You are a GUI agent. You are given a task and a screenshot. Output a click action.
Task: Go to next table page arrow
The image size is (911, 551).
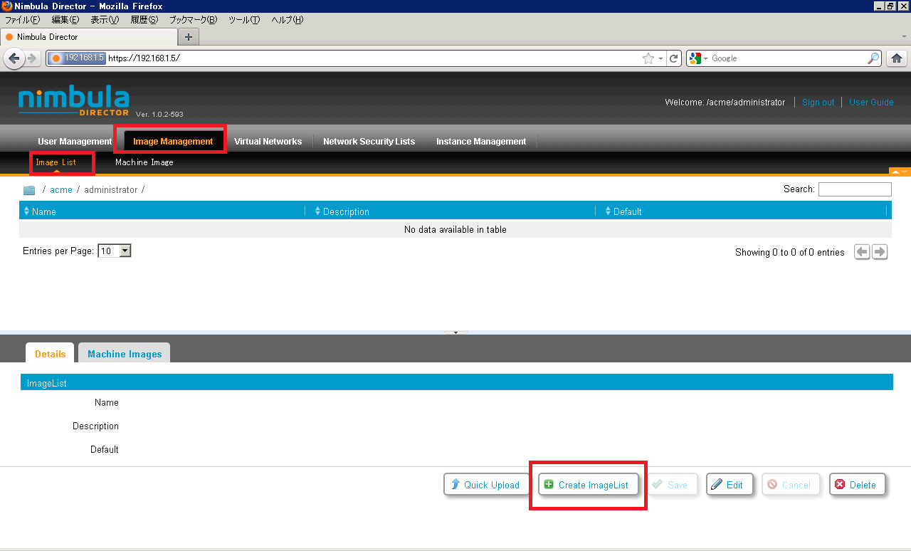(x=880, y=252)
